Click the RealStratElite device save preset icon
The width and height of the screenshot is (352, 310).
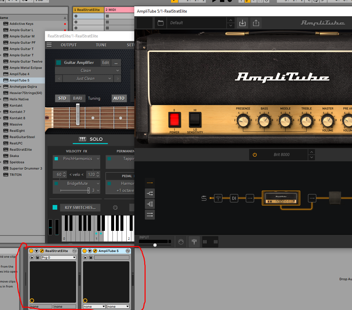tap(37, 257)
